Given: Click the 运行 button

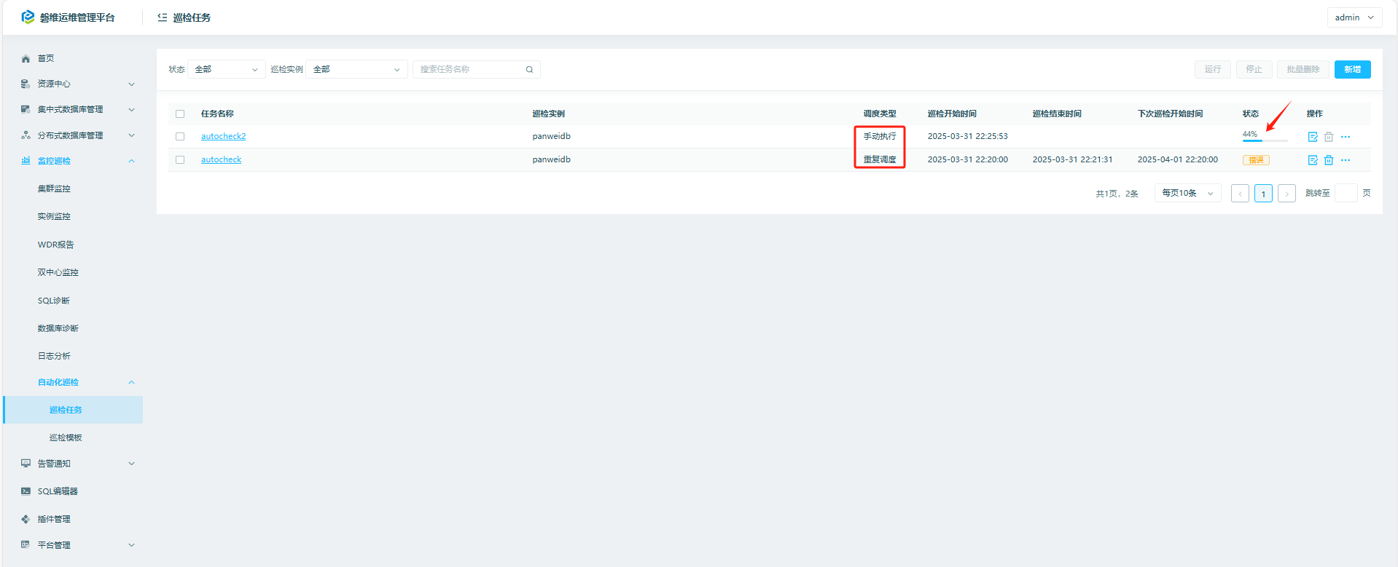Looking at the screenshot, I should tap(1213, 69).
